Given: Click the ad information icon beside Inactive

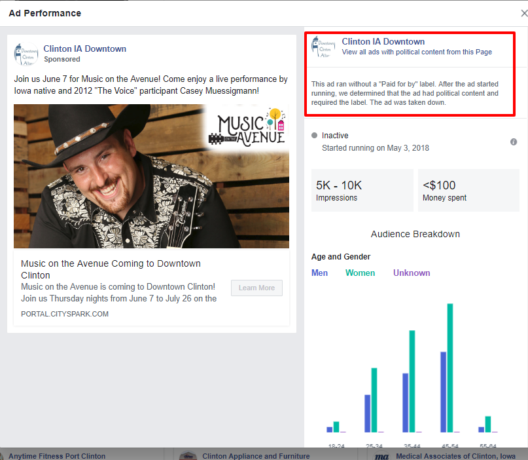Looking at the screenshot, I should (x=513, y=142).
